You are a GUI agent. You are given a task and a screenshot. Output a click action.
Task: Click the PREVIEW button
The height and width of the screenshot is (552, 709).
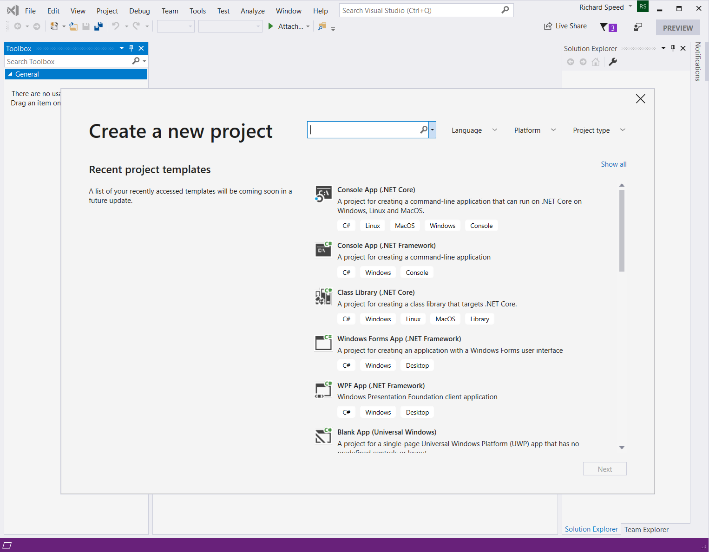point(678,28)
